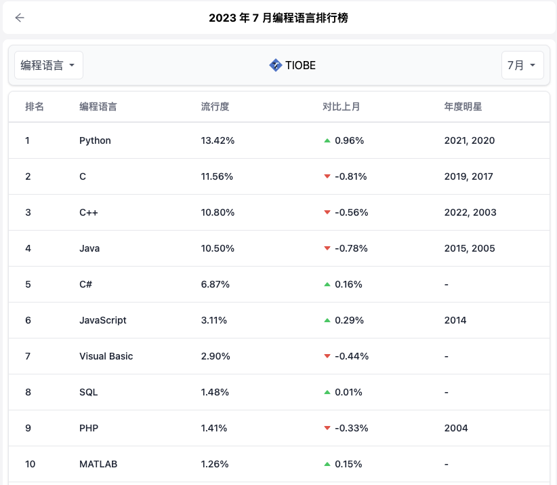The height and width of the screenshot is (485, 557).
Task: Click the red down arrow beside -0.78%
Action: (x=327, y=248)
